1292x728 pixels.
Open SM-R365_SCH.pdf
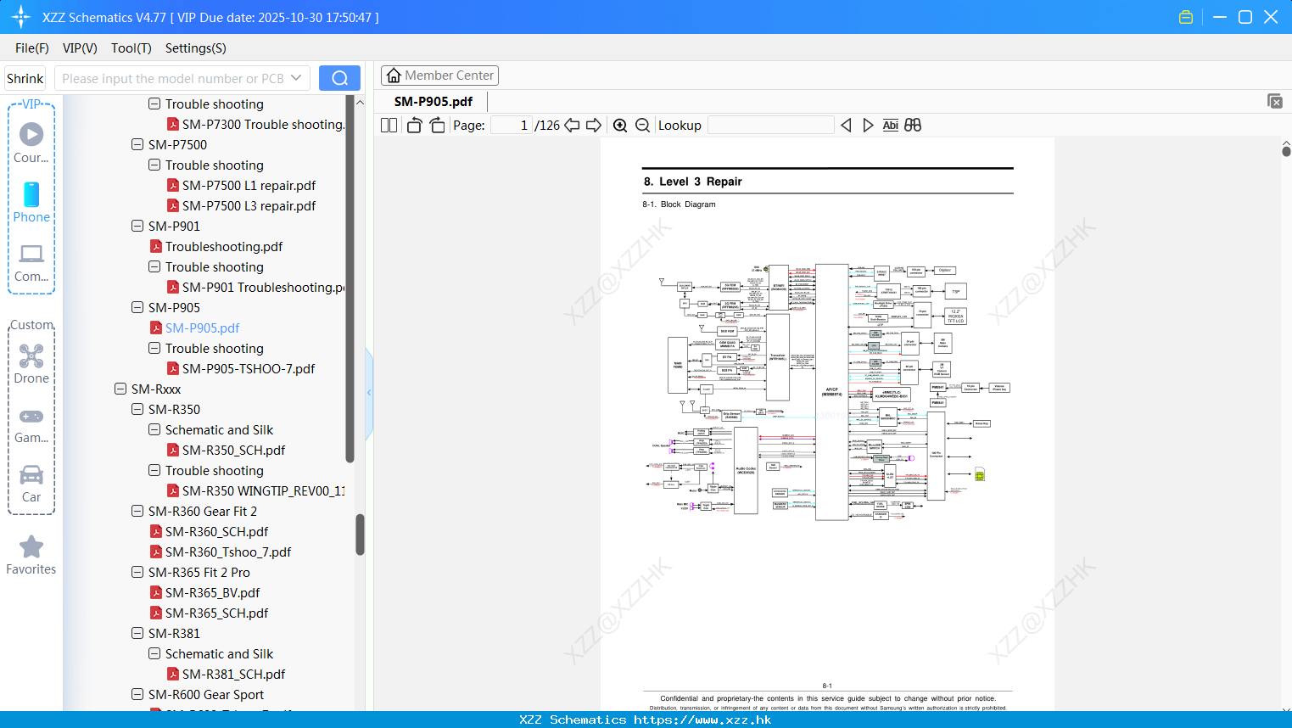click(x=216, y=613)
